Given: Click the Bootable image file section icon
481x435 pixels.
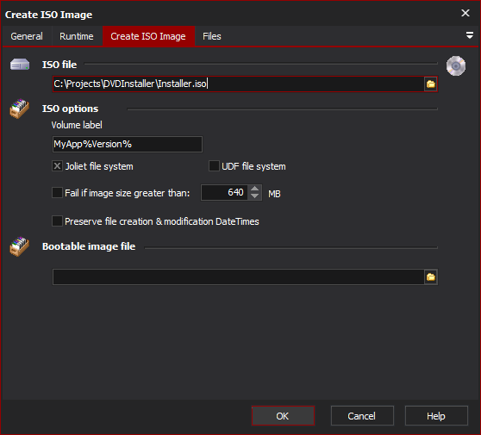Looking at the screenshot, I should (19, 246).
